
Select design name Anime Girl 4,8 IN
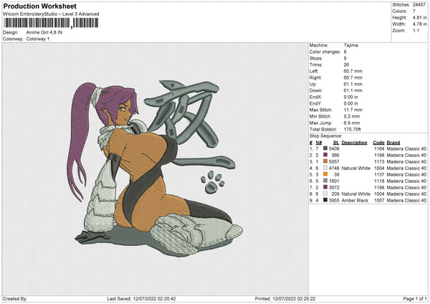click(x=44, y=32)
